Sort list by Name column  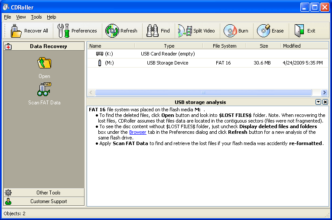click(111, 46)
